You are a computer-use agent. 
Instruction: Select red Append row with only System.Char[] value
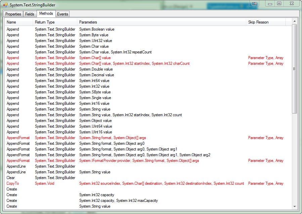pos(148,58)
